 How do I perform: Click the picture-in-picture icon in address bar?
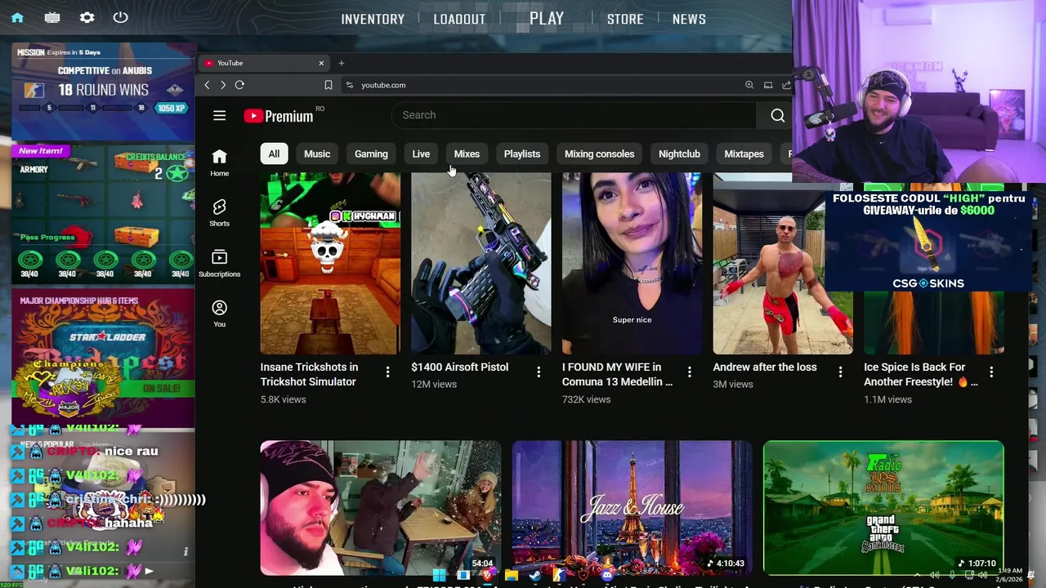768,85
